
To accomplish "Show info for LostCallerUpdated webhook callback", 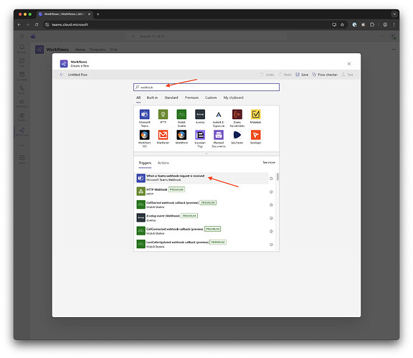I will click(271, 245).
